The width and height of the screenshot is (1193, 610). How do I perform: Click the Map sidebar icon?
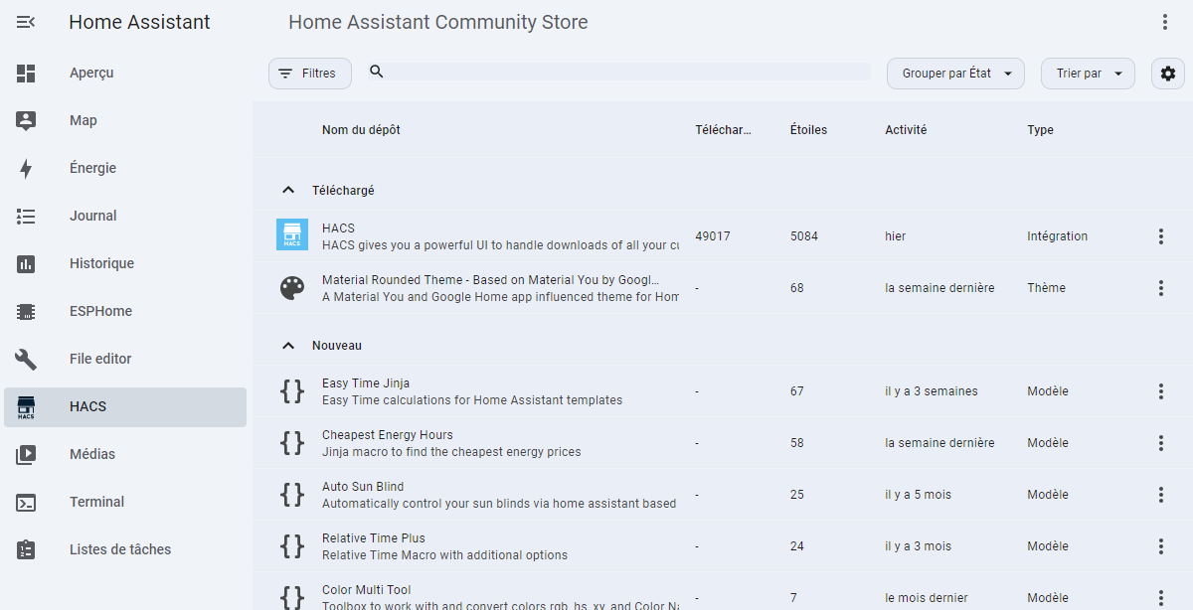click(26, 120)
